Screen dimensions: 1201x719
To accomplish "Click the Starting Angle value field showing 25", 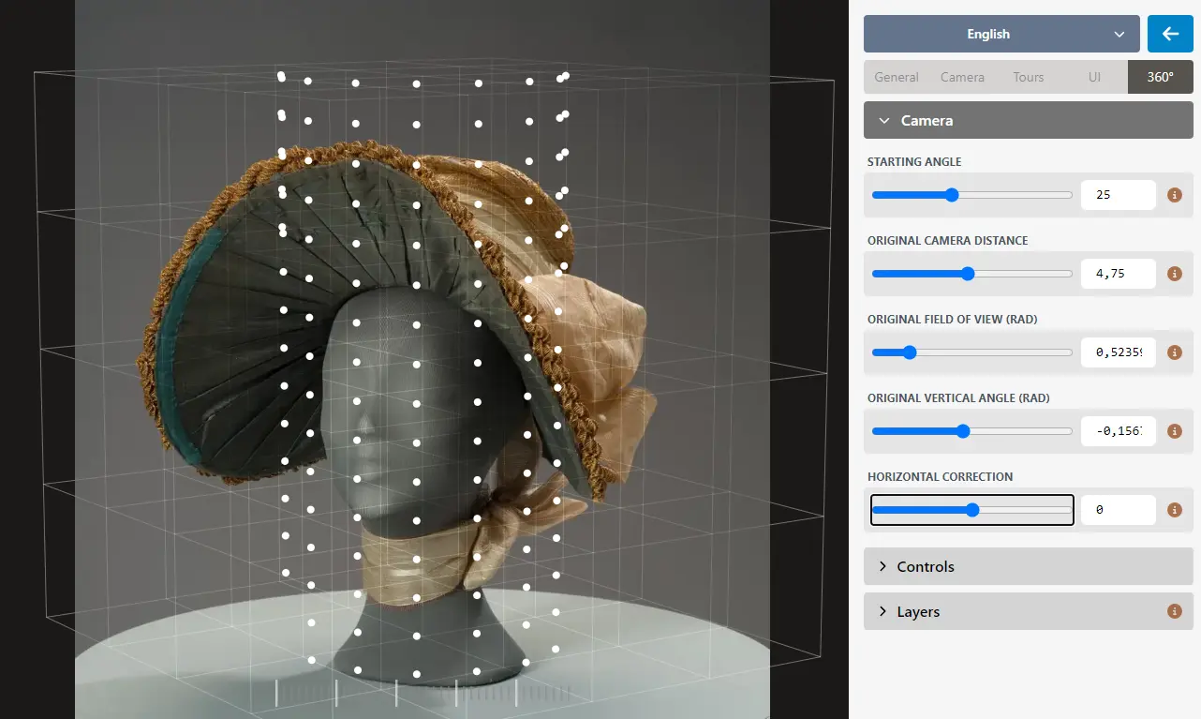I will click(x=1118, y=195).
